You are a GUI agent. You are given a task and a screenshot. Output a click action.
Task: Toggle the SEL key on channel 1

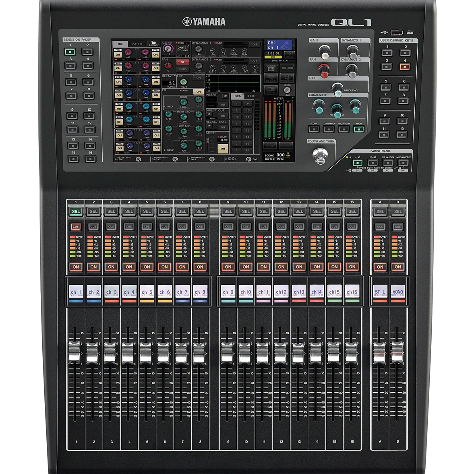tap(76, 211)
